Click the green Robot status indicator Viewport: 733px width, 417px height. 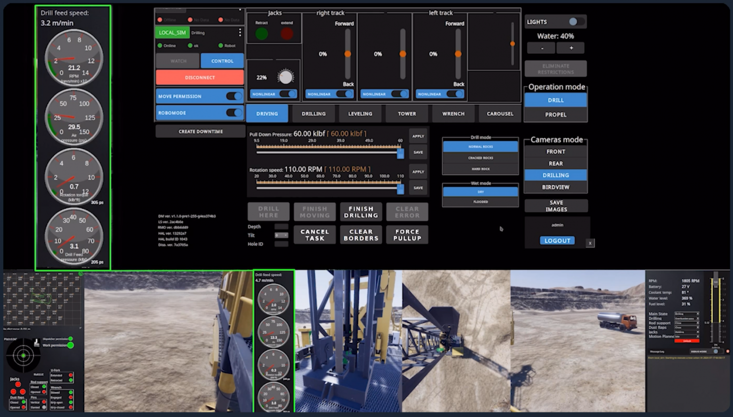click(x=220, y=46)
